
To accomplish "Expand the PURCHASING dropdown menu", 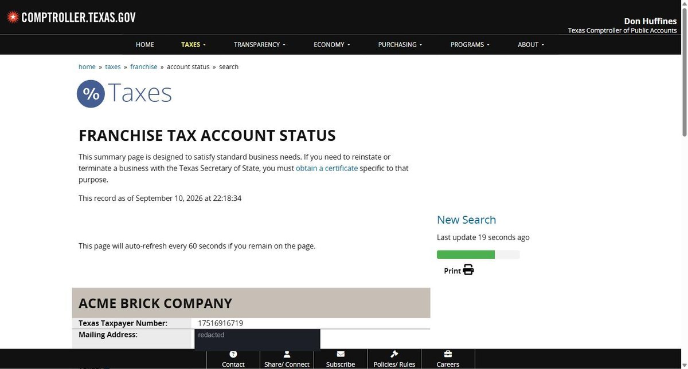I will tap(400, 45).
